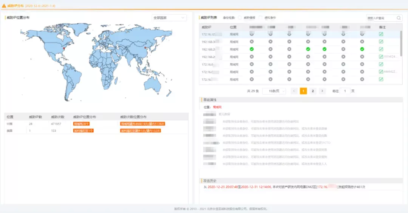
Task: Click the edit icon in the row with green checks
Action: click(x=381, y=49)
